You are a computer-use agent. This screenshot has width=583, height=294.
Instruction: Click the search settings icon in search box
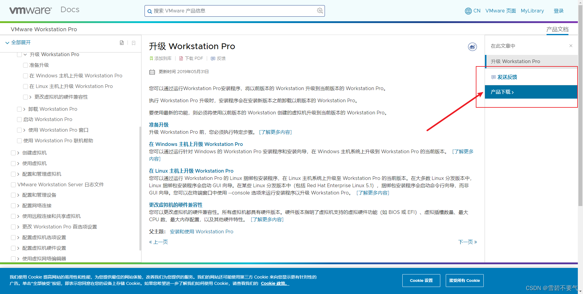click(x=320, y=11)
